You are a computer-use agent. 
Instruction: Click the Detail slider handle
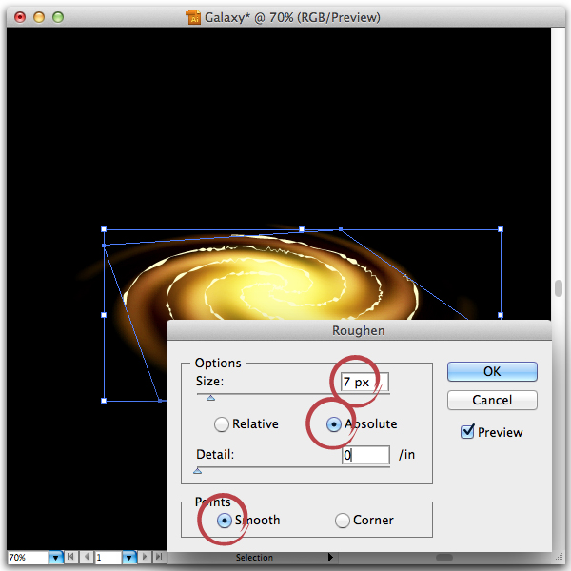tap(197, 471)
